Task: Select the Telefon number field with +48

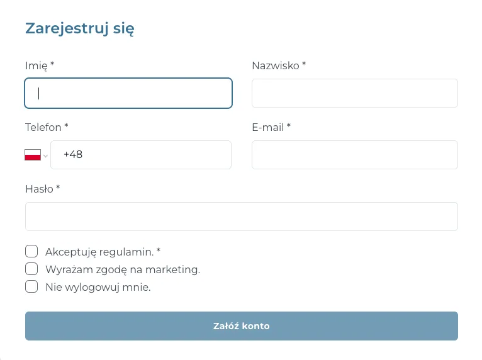Action: [x=141, y=155]
